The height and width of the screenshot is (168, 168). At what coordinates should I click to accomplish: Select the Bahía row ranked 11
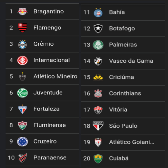pyautogui.click(x=123, y=12)
